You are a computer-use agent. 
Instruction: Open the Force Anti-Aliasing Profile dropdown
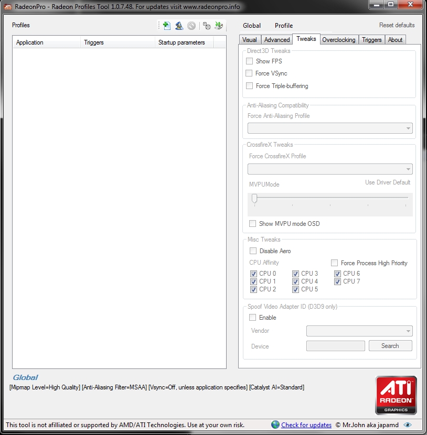330,128
